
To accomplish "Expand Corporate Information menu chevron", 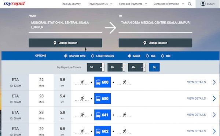I will (x=183, y=4).
